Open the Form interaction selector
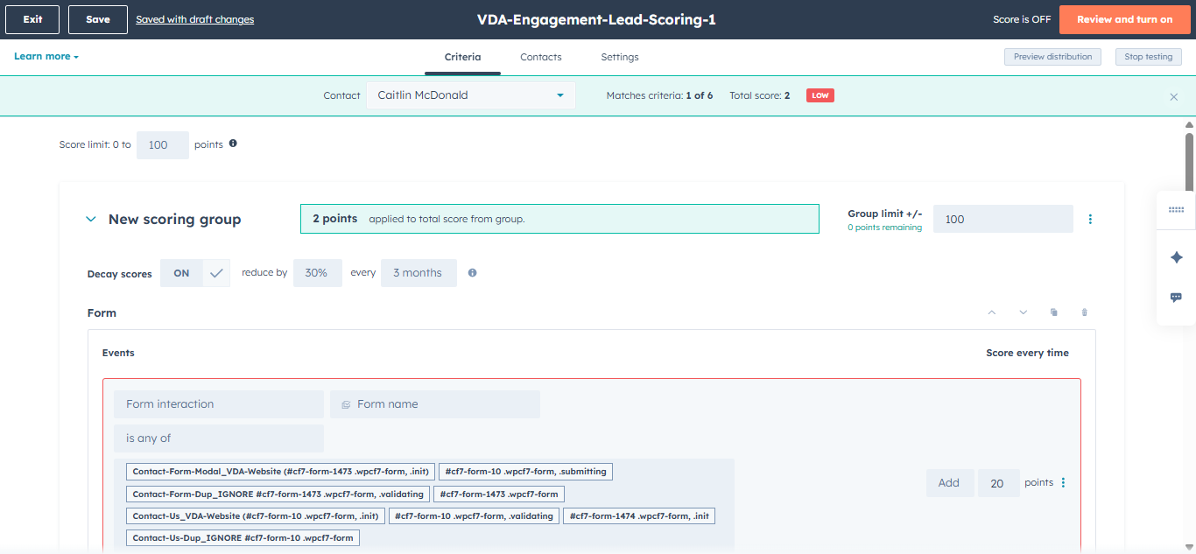Image resolution: width=1196 pixels, height=554 pixels. tap(218, 404)
